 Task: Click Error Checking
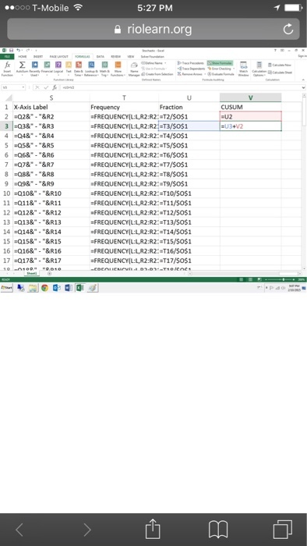click(221, 69)
